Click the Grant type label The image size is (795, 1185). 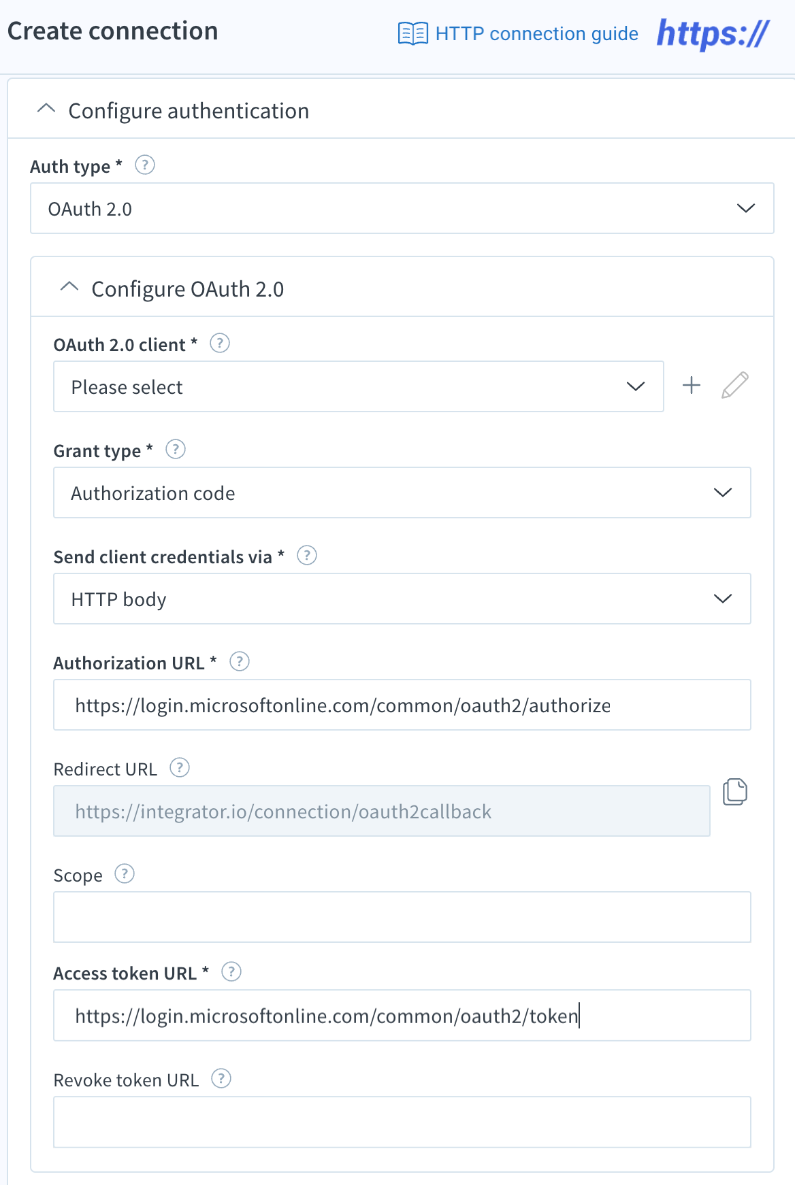(103, 451)
